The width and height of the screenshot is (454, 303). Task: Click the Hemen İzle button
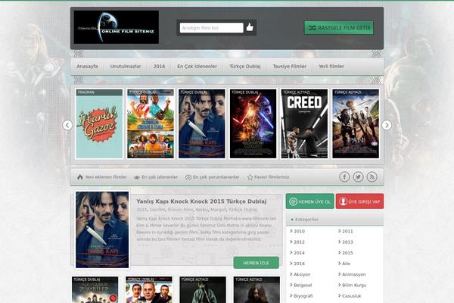coord(257,263)
